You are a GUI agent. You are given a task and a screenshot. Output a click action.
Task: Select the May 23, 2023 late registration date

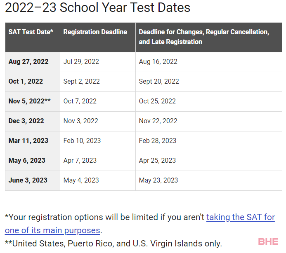tap(158, 180)
